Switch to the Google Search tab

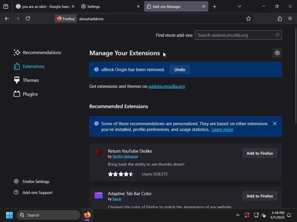pos(45,6)
